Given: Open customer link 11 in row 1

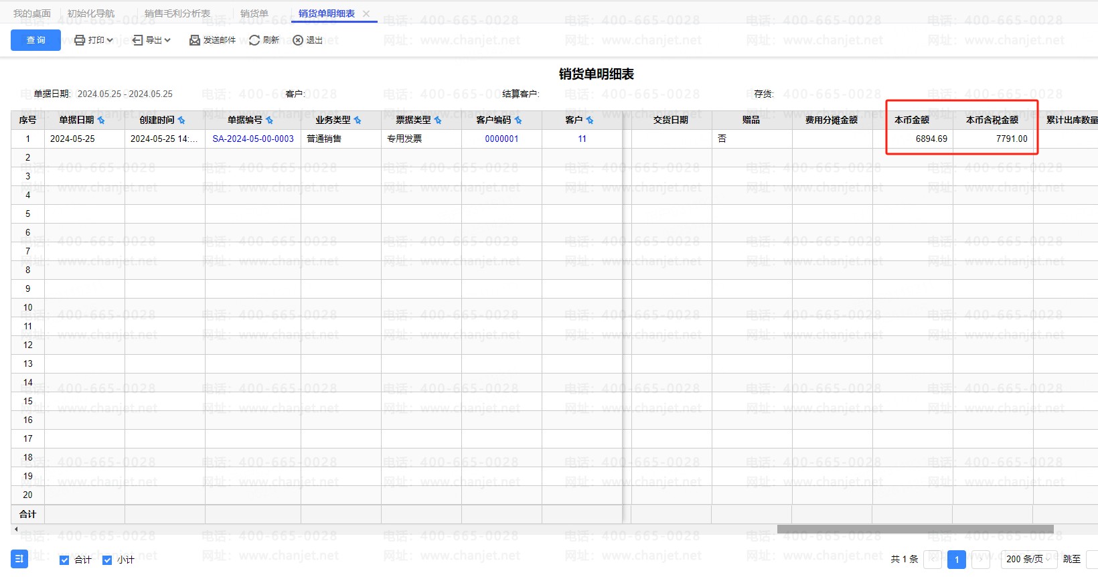Looking at the screenshot, I should [x=582, y=139].
